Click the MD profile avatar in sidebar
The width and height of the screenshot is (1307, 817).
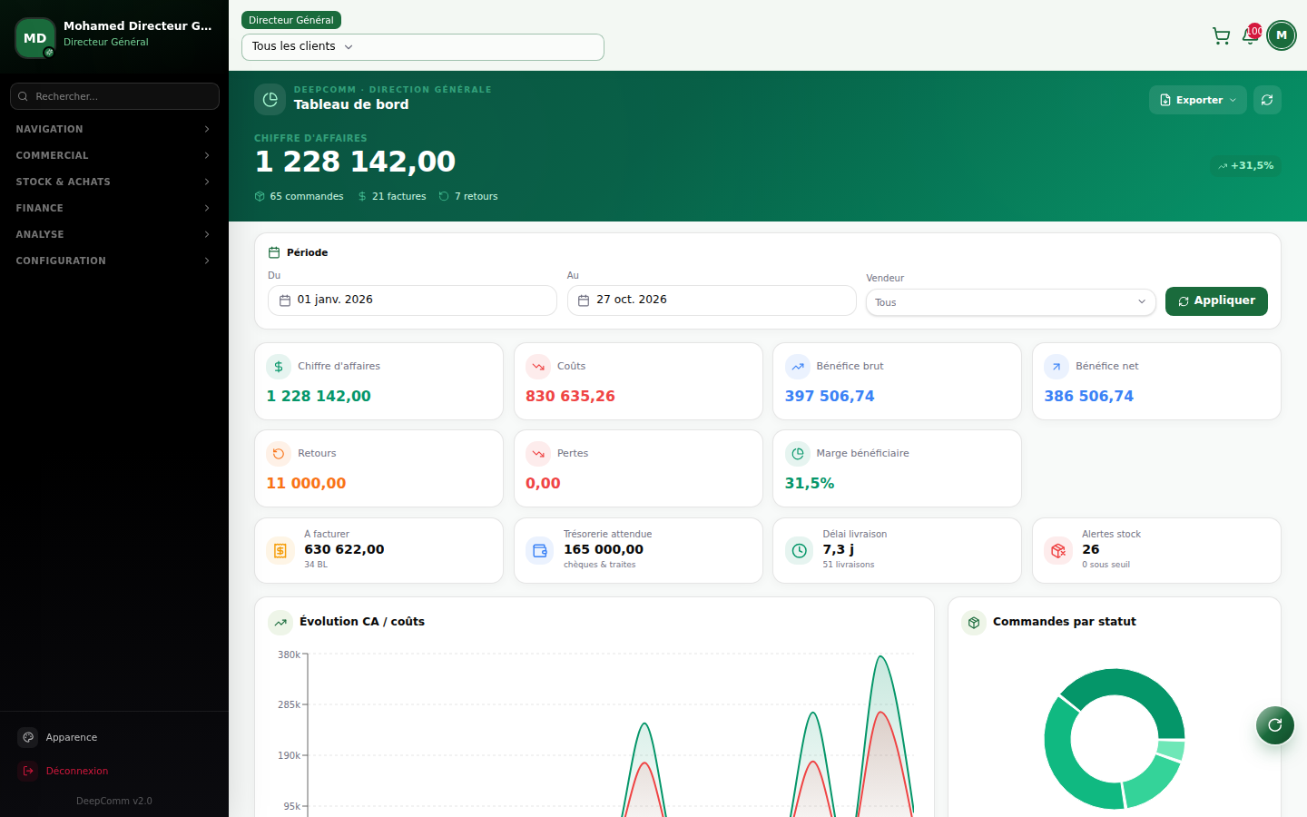click(35, 38)
